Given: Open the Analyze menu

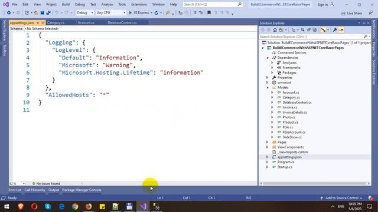Looking at the screenshot, I should 107,4.
